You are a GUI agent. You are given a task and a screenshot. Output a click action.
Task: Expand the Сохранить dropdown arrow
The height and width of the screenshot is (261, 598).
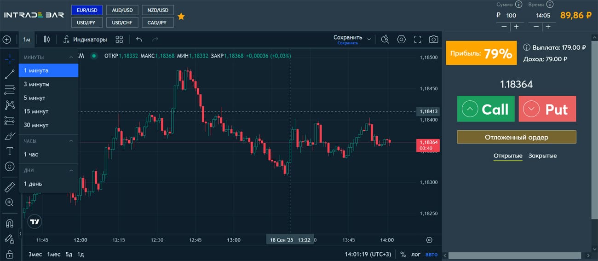369,40
